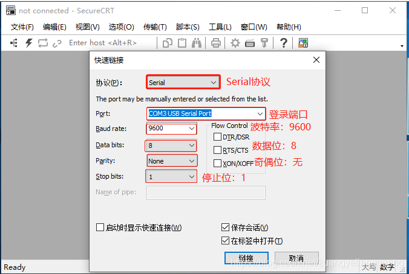Viewport: 409px width, 274px height.
Task: Open the 工具(L) menu
Action: [x=220, y=27]
